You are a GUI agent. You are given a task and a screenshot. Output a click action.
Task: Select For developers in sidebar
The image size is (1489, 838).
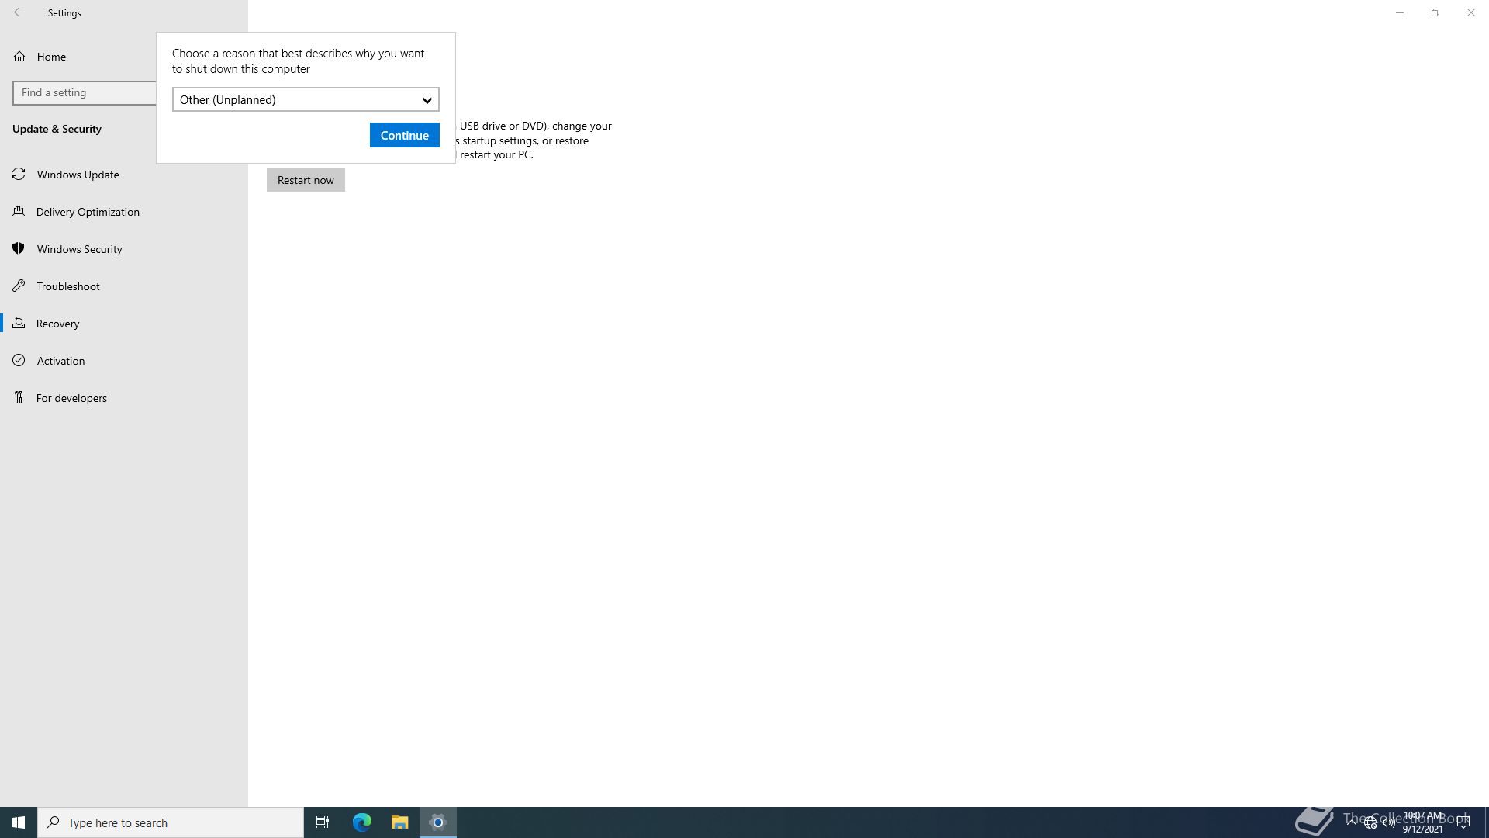(x=71, y=398)
